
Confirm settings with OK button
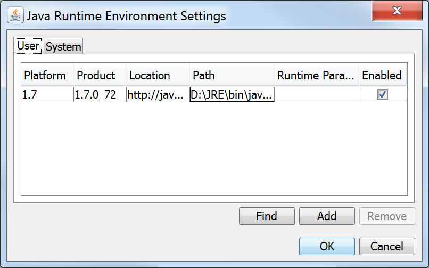click(327, 246)
